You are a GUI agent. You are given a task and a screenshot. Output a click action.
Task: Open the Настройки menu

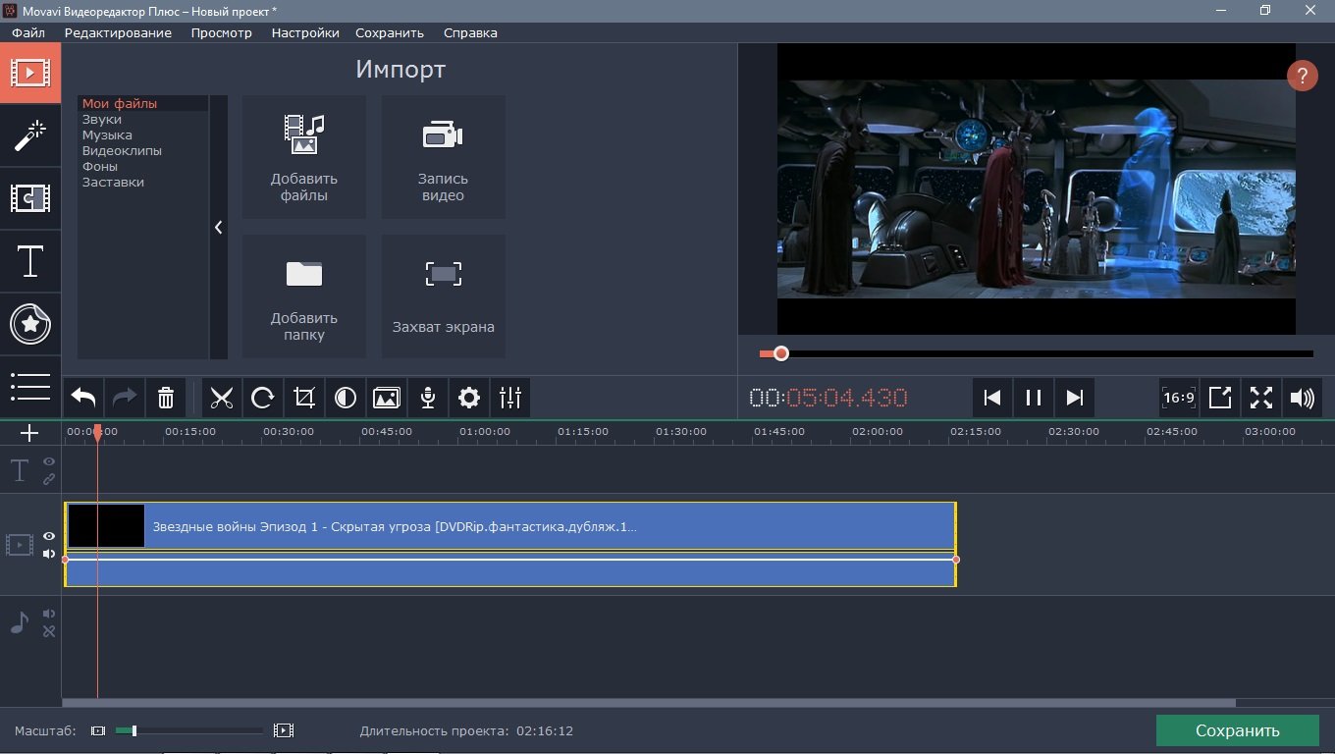305,32
